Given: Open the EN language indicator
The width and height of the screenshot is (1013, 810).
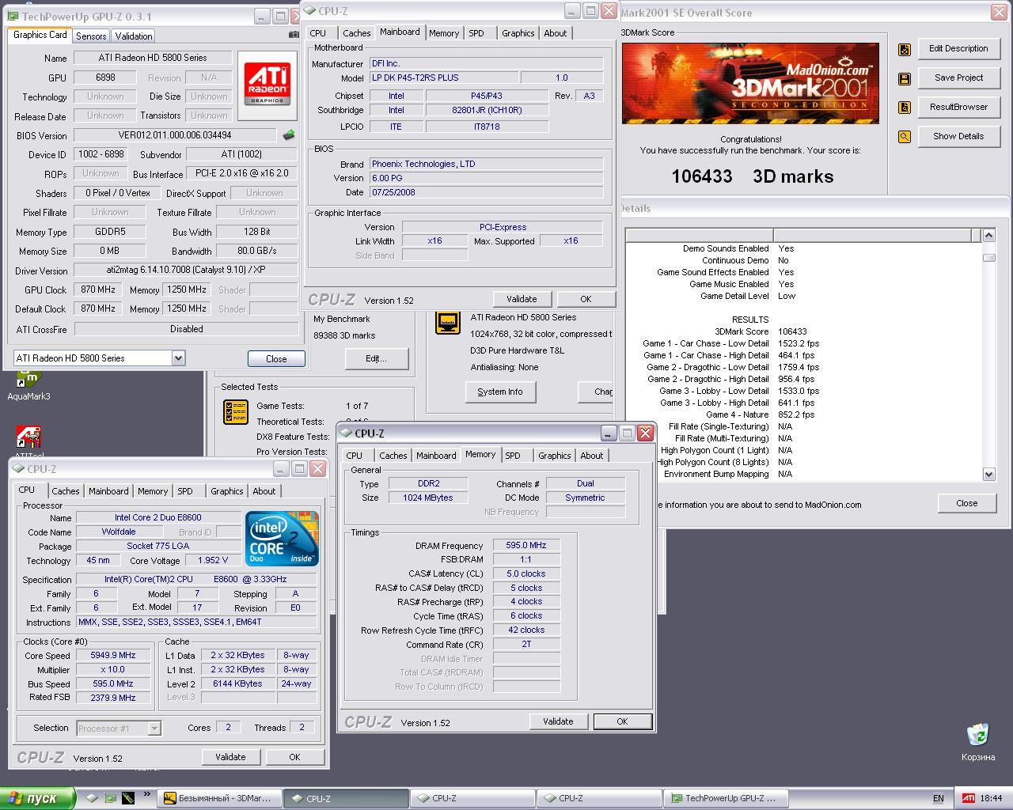Looking at the screenshot, I should pyautogui.click(x=939, y=798).
